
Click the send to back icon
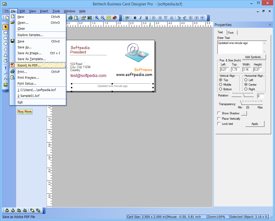pos(38,210)
